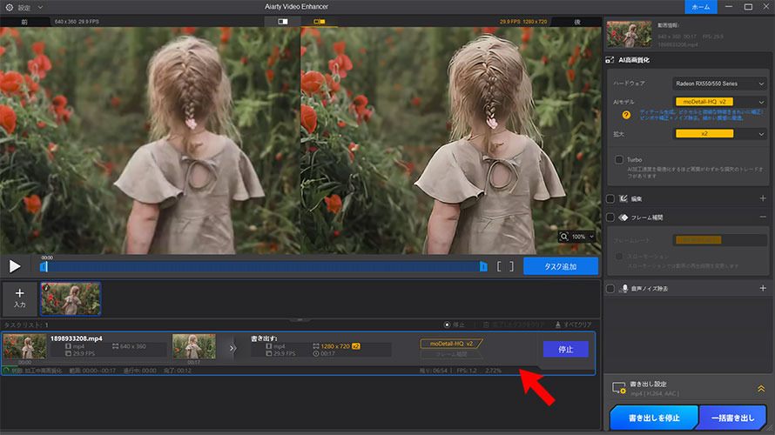Click the progress text 2.72% in task status
Image resolution: width=775 pixels, height=435 pixels.
tap(493, 371)
